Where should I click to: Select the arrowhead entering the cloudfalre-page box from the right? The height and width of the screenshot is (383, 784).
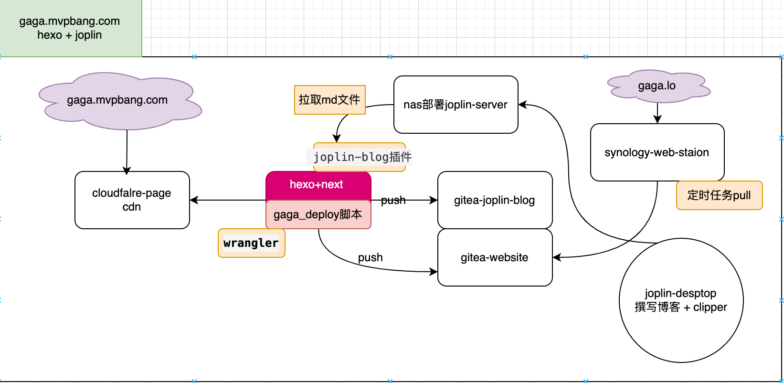[x=194, y=200]
